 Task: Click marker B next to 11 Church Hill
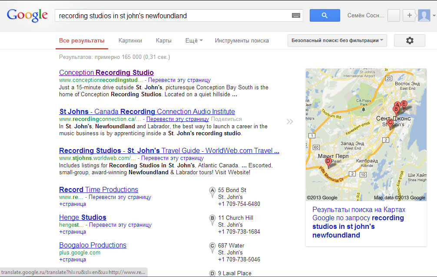212,220
